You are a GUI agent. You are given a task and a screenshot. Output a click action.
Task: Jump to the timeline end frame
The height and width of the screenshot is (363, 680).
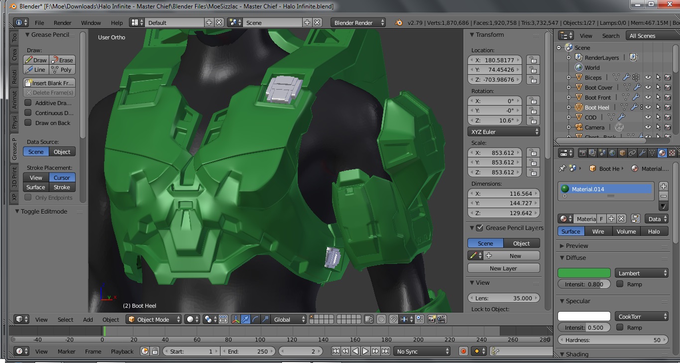[x=385, y=351]
